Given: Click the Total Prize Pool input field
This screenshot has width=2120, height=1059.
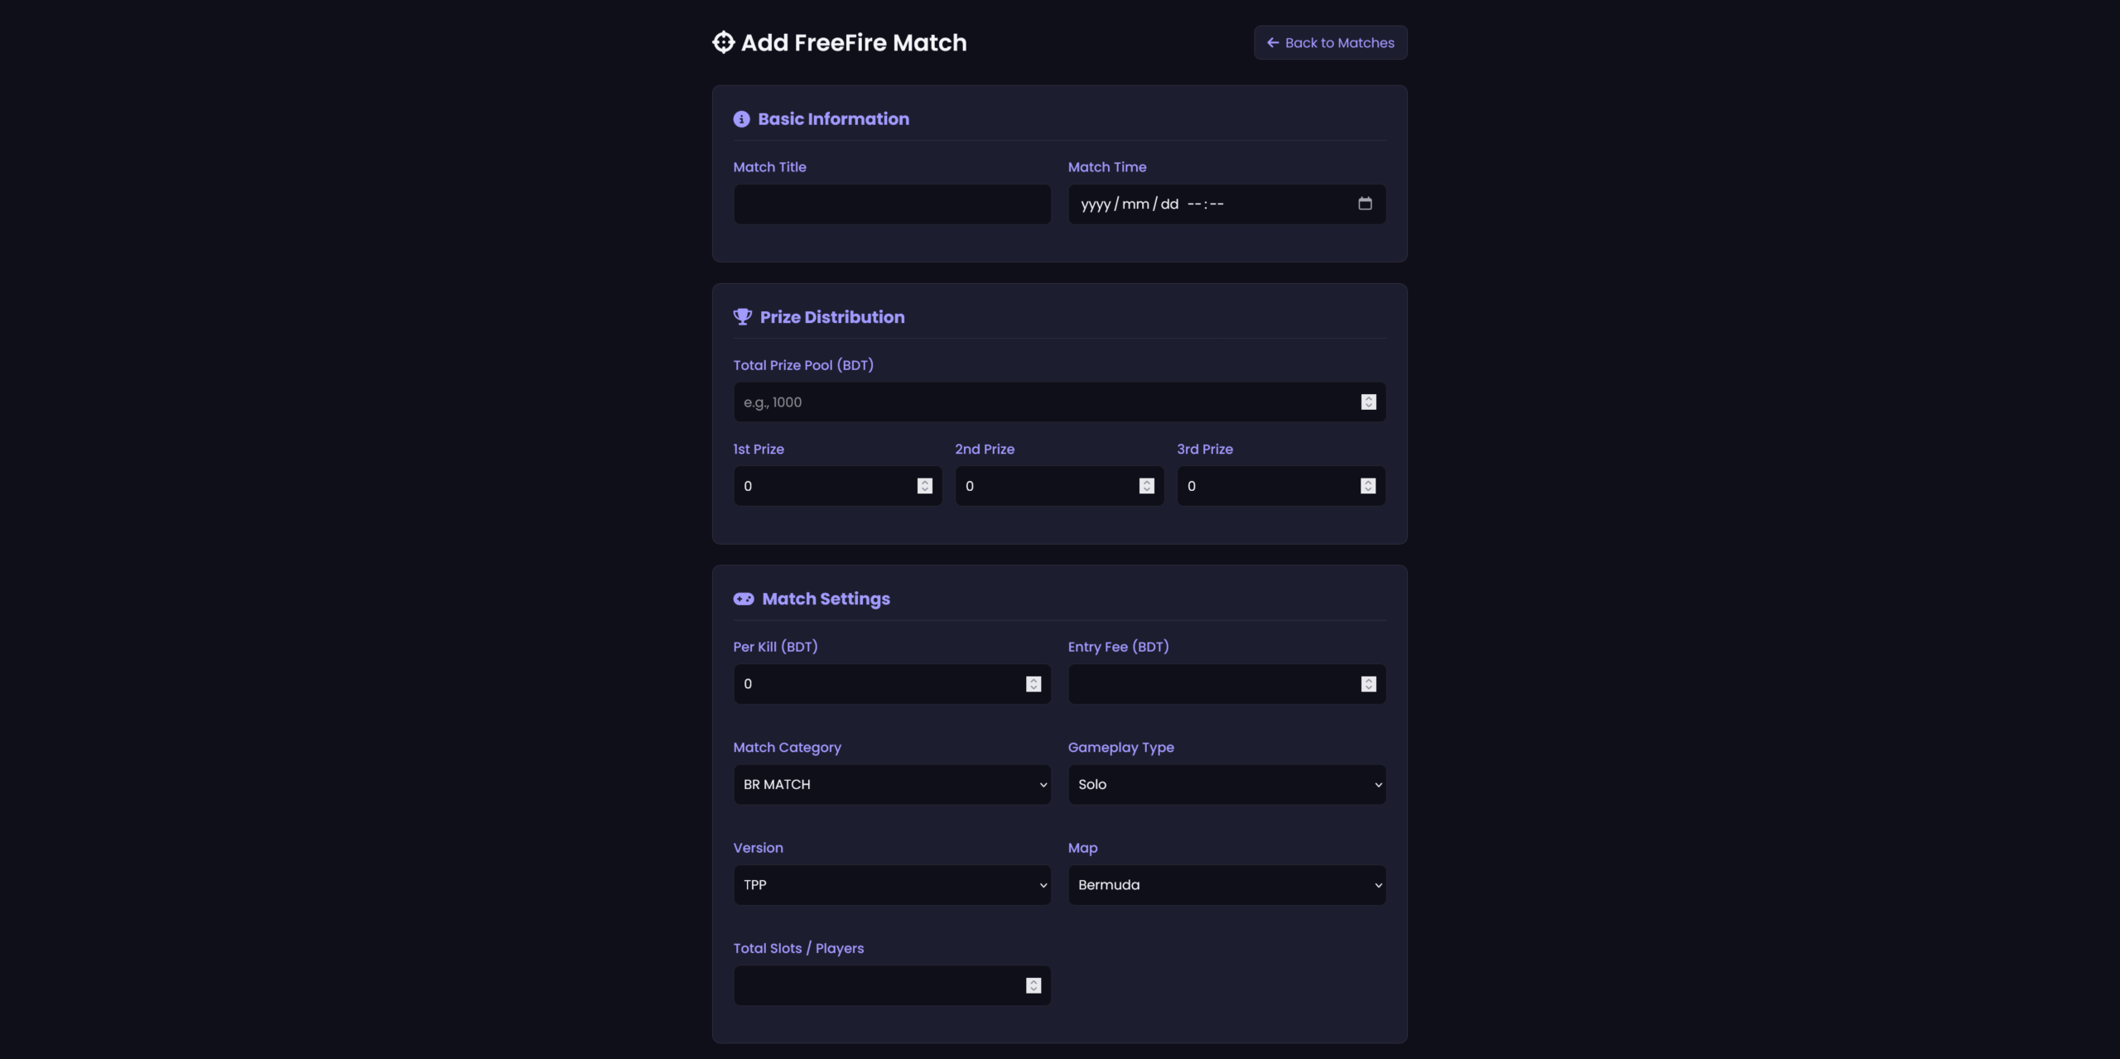Looking at the screenshot, I should [1043, 402].
